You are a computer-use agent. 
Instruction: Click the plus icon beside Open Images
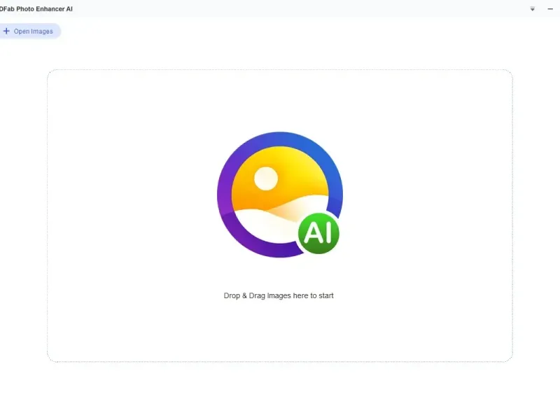pyautogui.click(x=6, y=31)
